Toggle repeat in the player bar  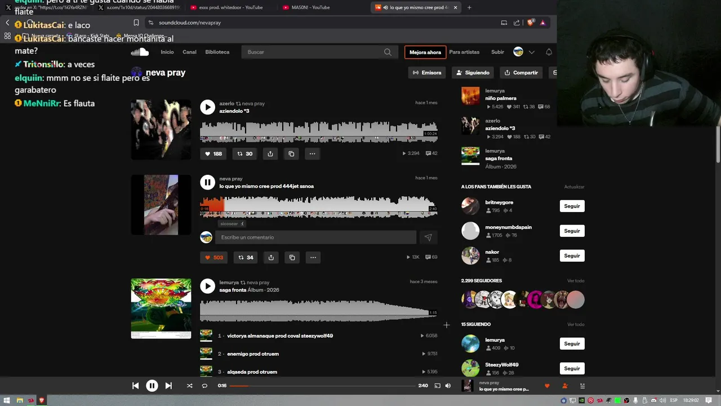204,386
